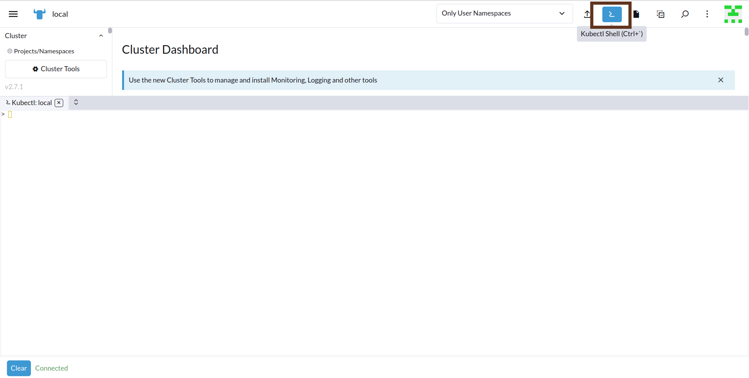Copy KubeConfig to clipboard icon
Image resolution: width=749 pixels, height=378 pixels.
(660, 14)
